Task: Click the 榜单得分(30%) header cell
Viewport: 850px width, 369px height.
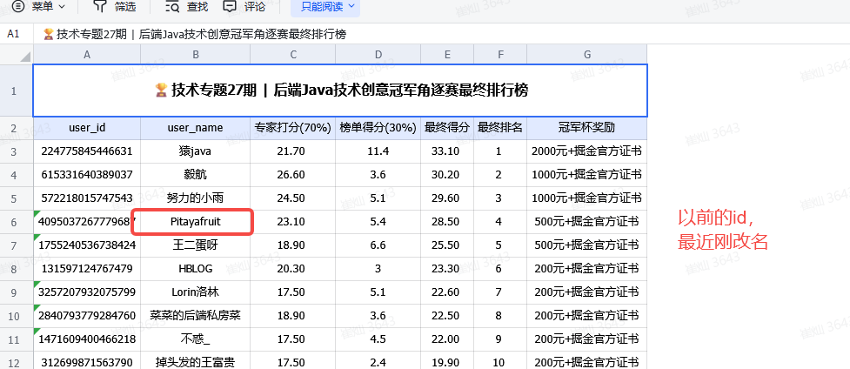Action: point(378,128)
